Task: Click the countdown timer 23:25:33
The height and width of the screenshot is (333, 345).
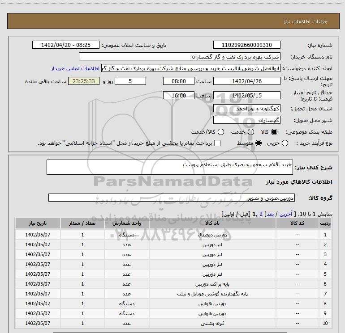Action: pyautogui.click(x=84, y=81)
